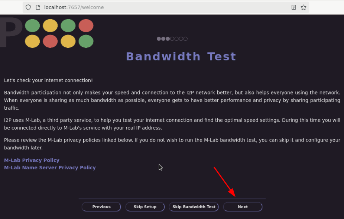The height and width of the screenshot is (219, 344).
Task: Click the Bandwidth Test heading
Action: [181, 56]
